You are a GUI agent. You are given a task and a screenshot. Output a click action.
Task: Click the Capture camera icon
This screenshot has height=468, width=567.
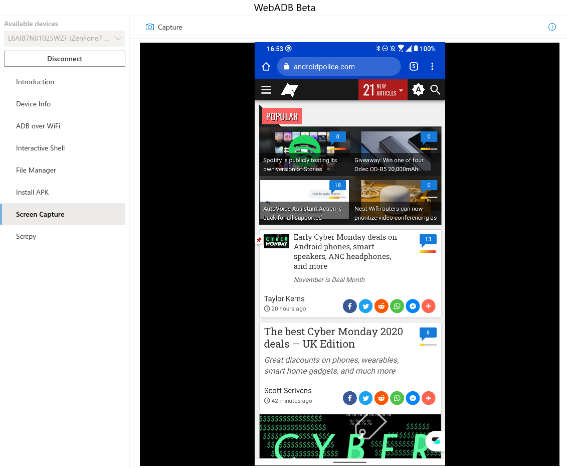click(x=149, y=27)
